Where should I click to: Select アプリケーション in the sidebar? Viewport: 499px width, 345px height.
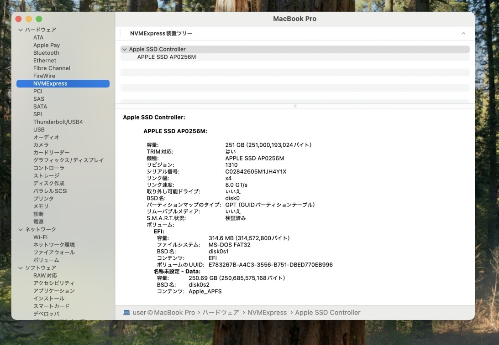click(54, 291)
